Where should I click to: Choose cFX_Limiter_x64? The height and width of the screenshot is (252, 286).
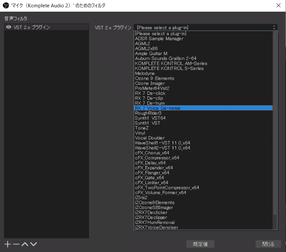click(x=203, y=183)
